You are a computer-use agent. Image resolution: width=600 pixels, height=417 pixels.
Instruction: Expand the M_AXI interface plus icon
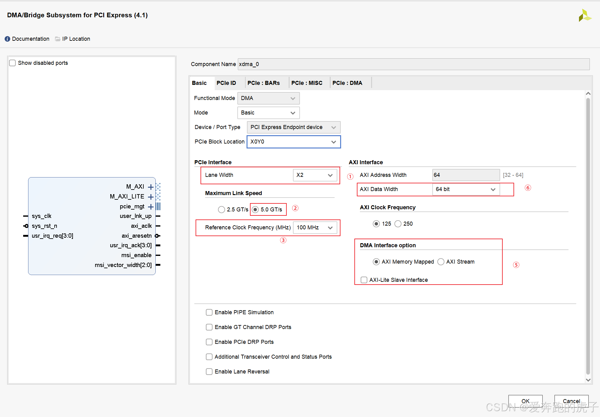coord(150,187)
